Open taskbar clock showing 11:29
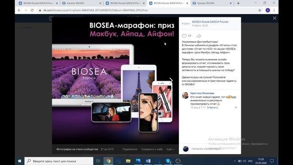This screenshot has width=293, height=165. 261,161
